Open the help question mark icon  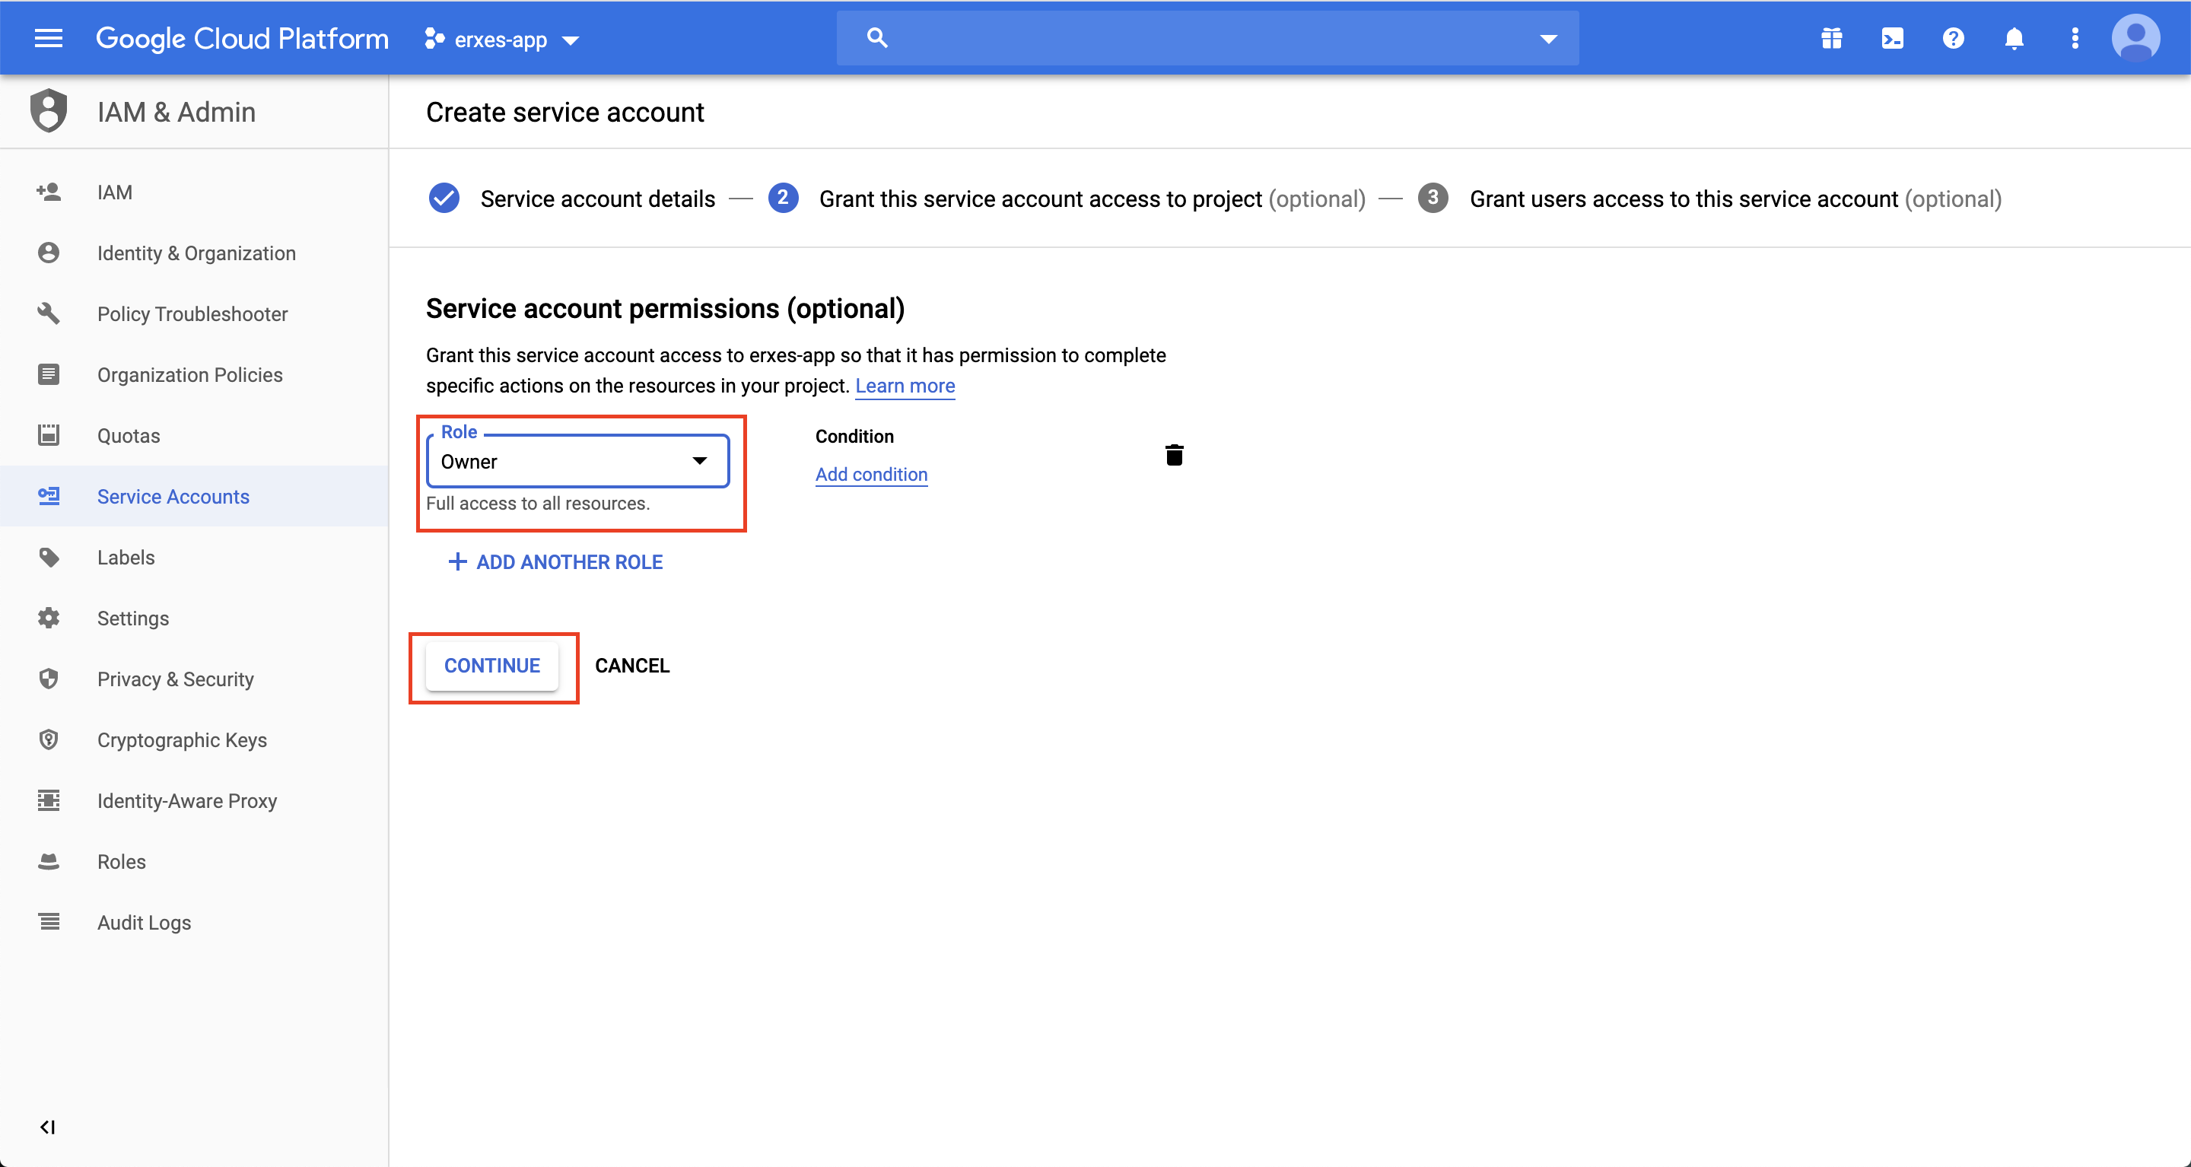(x=1953, y=38)
